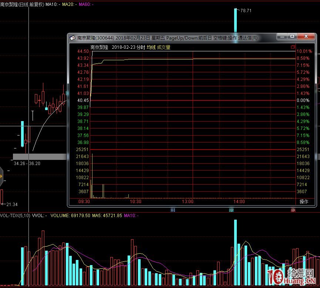Click the 涨 marker below the daily chart

coord(293,210)
